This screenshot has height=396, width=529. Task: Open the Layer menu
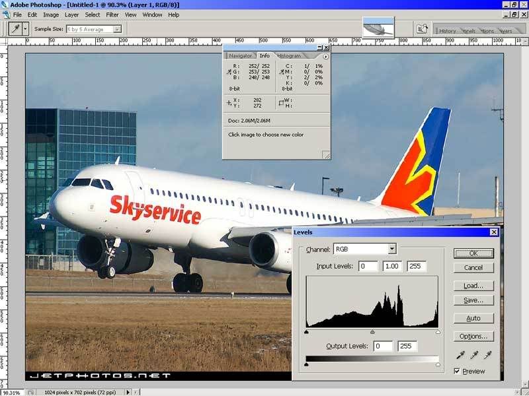pos(71,15)
